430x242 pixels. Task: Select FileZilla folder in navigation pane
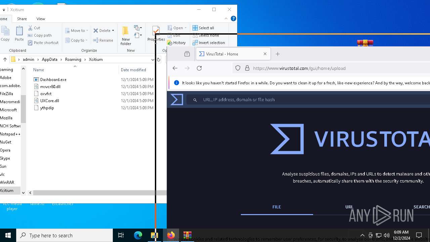7,94
